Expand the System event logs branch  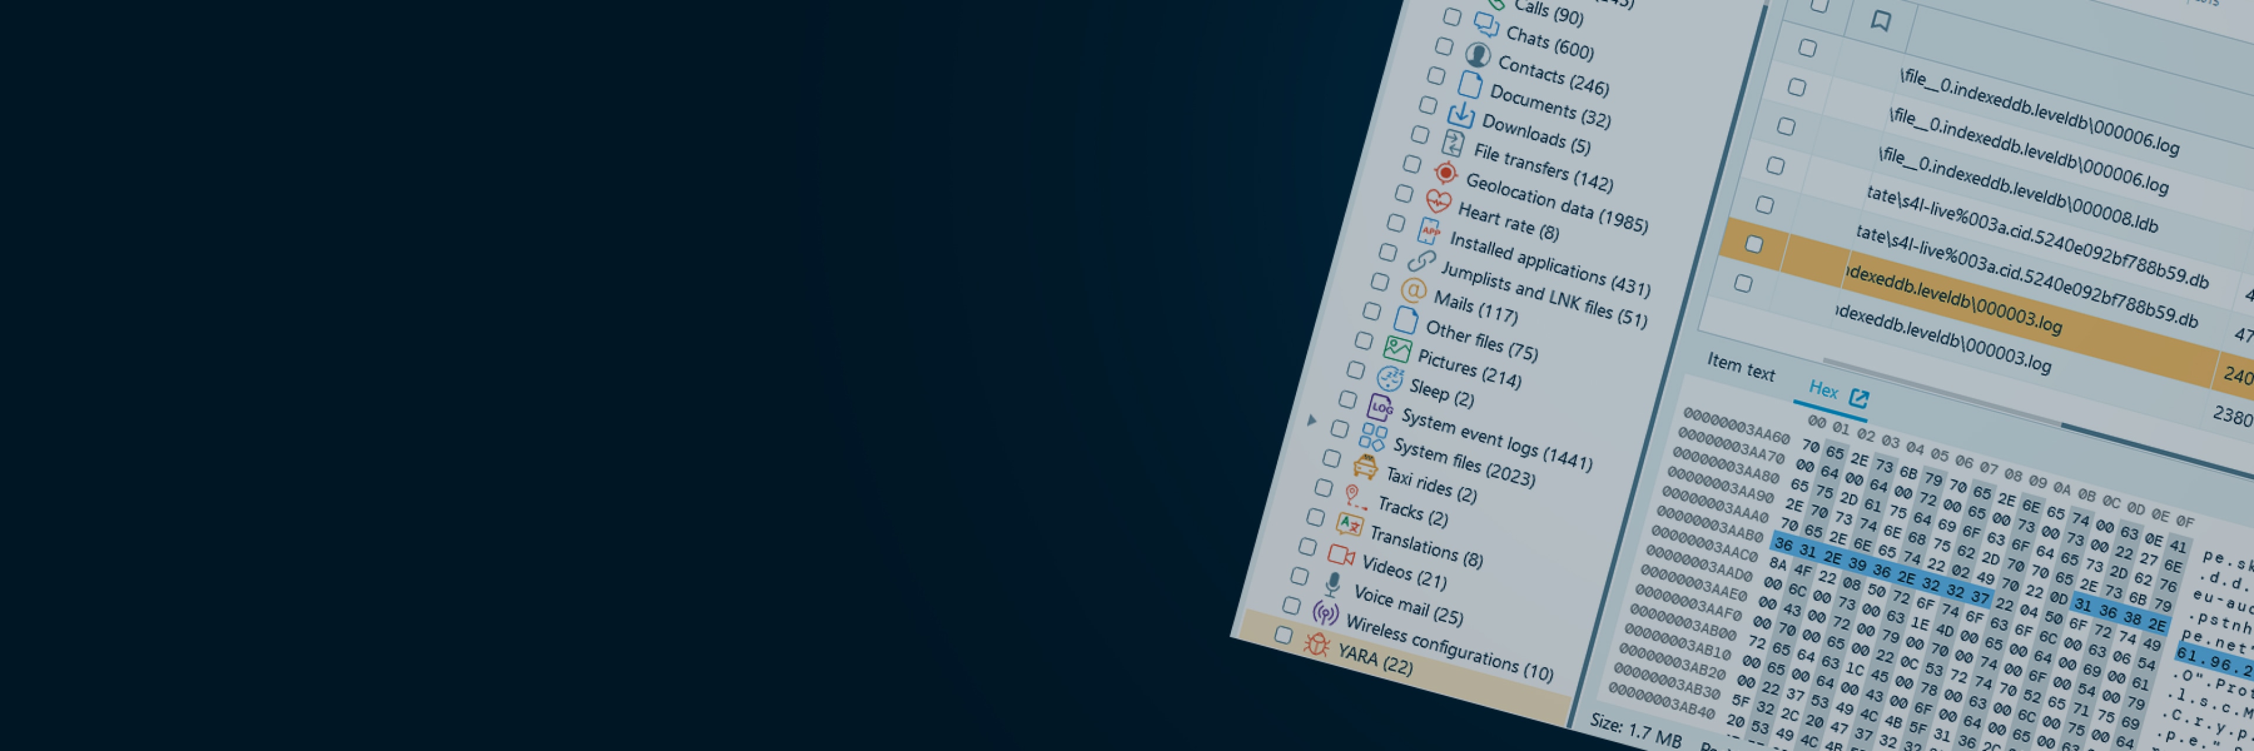pos(1311,421)
